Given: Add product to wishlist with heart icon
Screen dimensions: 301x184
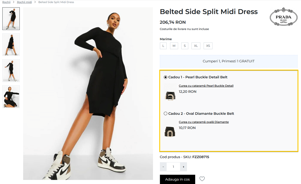Looking at the screenshot, I should [x=202, y=179].
